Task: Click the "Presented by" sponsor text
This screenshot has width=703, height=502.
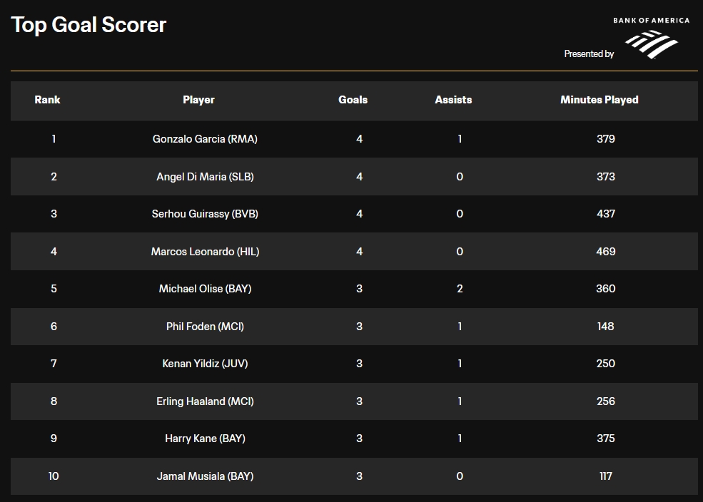Action: (589, 54)
